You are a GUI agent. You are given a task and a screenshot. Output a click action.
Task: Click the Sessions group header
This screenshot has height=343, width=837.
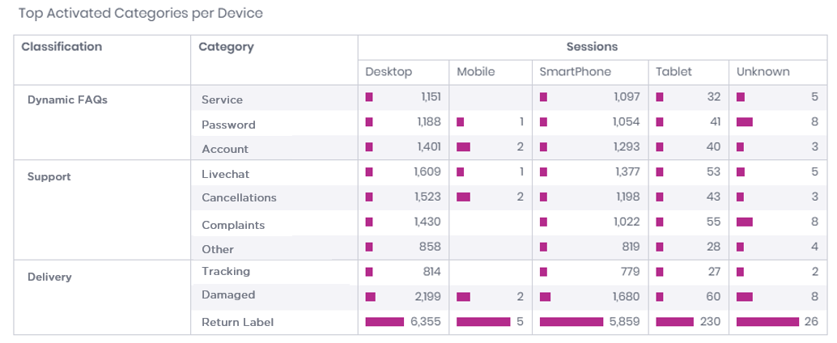tap(592, 47)
